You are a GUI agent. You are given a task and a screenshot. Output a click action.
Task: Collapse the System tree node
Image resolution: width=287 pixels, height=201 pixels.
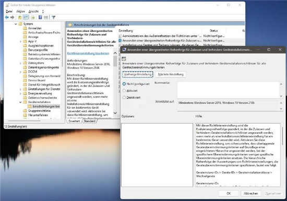pos(16,24)
